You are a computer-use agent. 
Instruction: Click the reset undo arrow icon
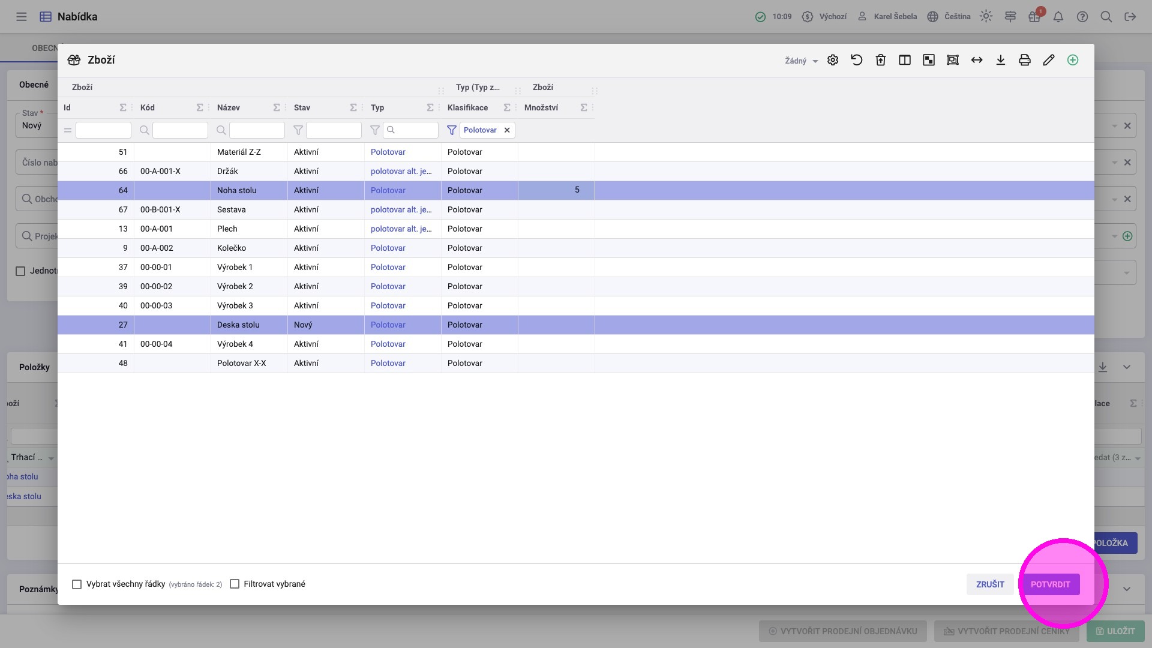pos(857,60)
